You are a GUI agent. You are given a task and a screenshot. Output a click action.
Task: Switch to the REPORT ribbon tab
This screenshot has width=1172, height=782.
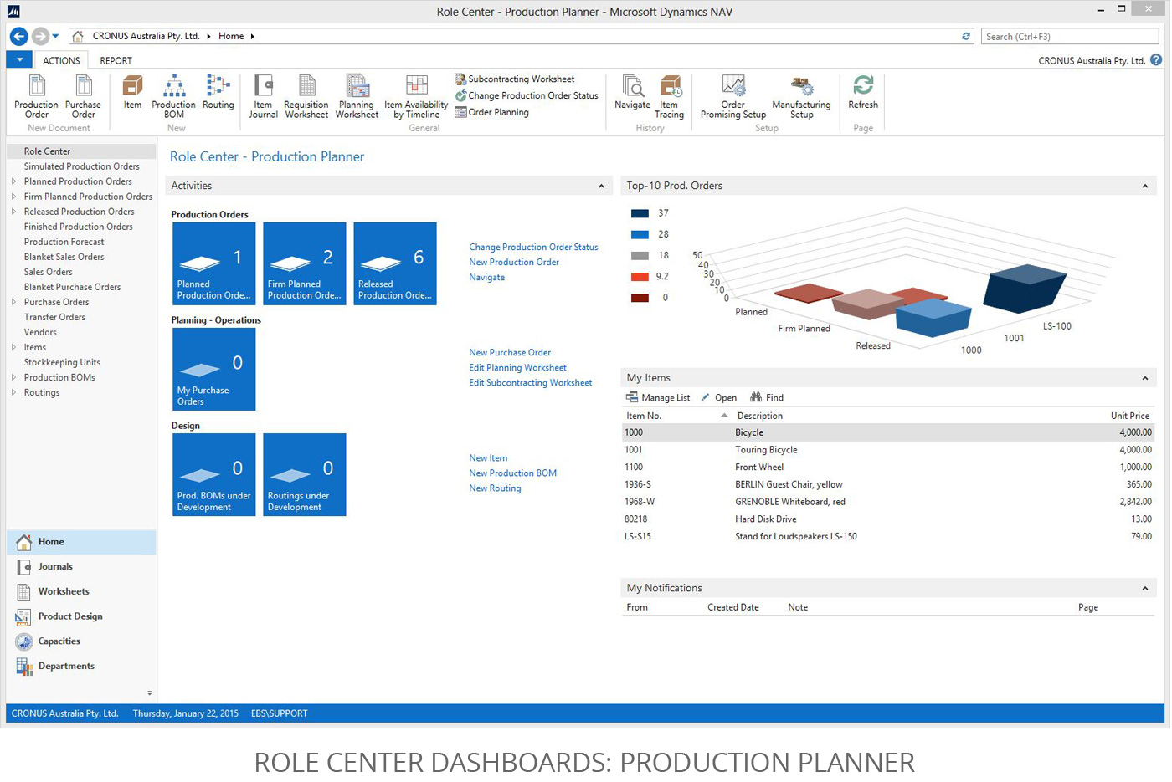pos(116,60)
